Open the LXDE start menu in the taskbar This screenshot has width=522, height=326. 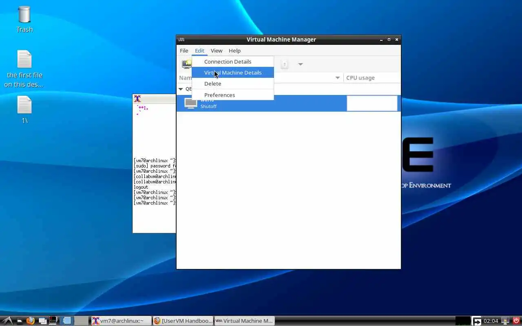8,321
